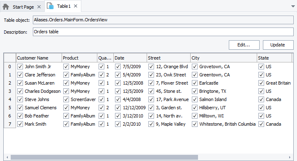Open the tab list dropdown arrow

pyautogui.click(x=293, y=7)
